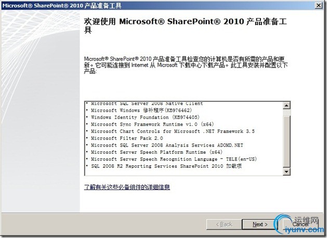Click the window title bar text
This screenshot has width=327, height=238.
pos(62,5)
